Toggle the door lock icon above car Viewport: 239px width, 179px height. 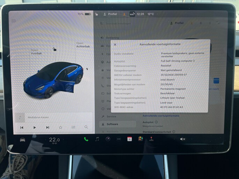[x=54, y=49]
